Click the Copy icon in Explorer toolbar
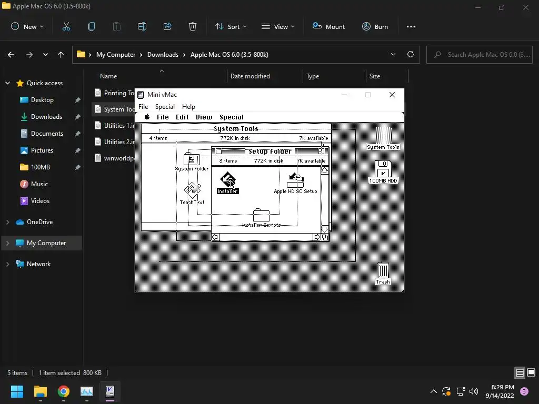 click(92, 26)
